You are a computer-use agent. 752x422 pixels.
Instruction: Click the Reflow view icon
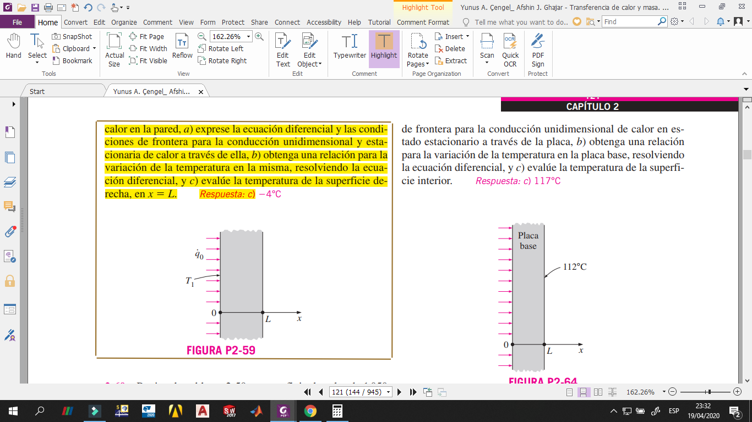182,46
